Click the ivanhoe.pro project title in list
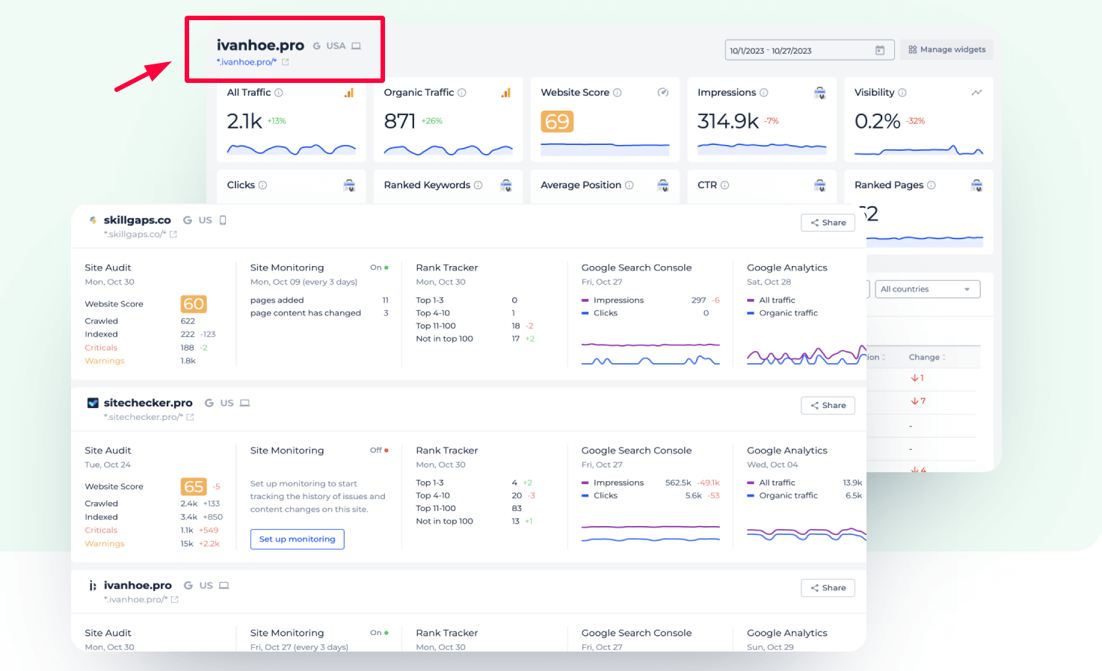The image size is (1102, 671). click(138, 585)
